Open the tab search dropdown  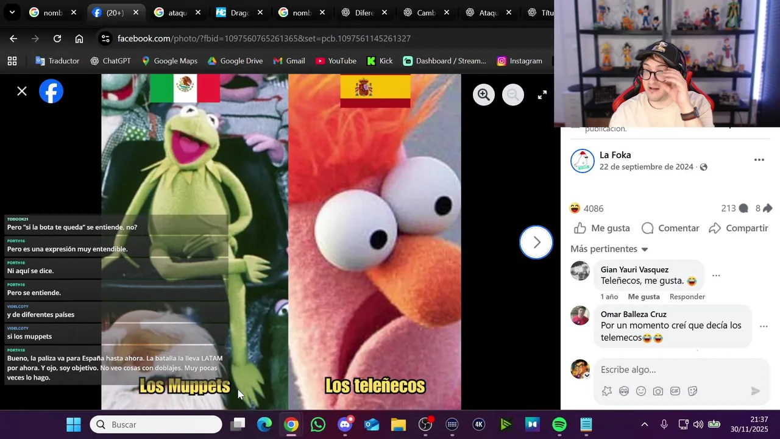point(12,12)
